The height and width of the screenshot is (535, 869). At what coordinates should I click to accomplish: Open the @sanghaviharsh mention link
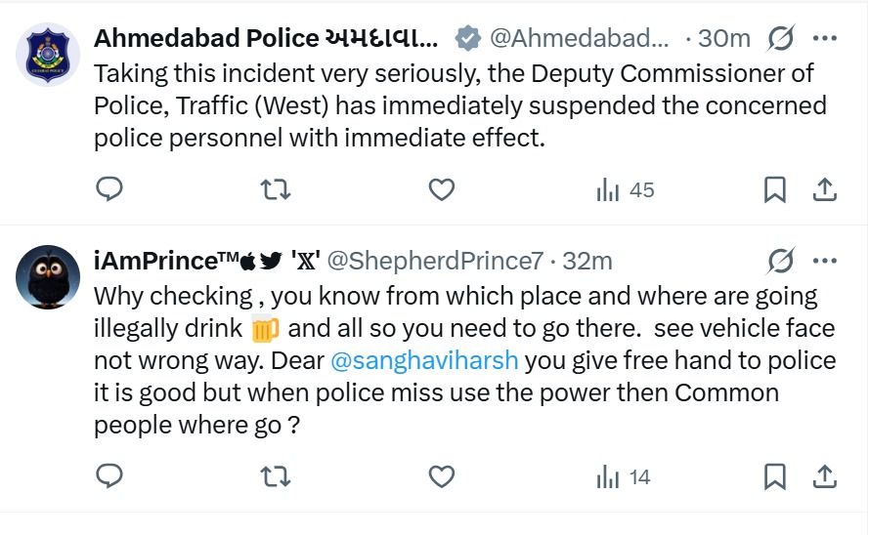click(425, 361)
